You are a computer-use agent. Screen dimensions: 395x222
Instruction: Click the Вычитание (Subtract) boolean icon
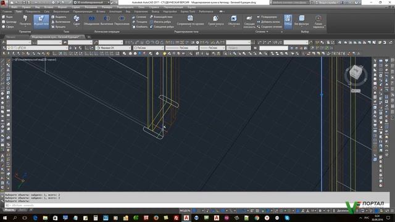point(107,18)
